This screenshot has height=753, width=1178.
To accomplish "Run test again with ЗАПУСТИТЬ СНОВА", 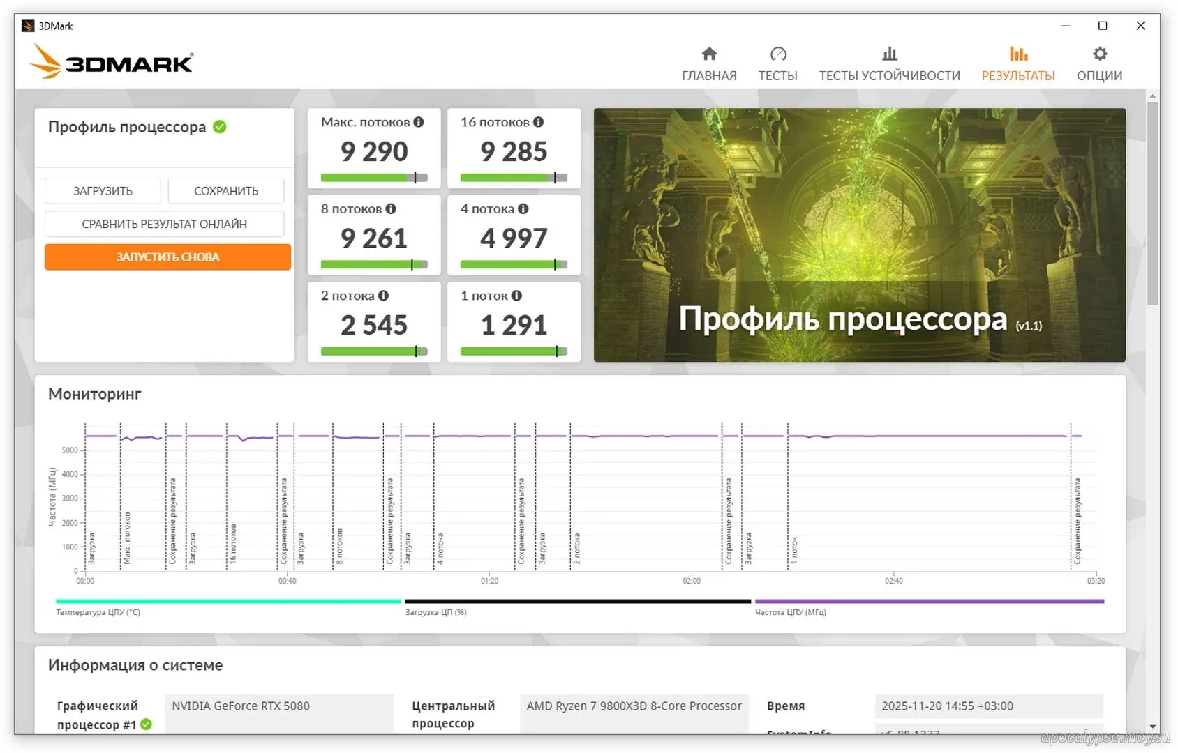I will pyautogui.click(x=167, y=257).
